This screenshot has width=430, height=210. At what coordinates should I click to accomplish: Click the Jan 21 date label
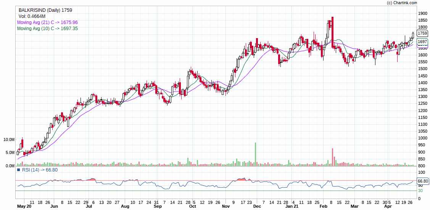click(292, 206)
